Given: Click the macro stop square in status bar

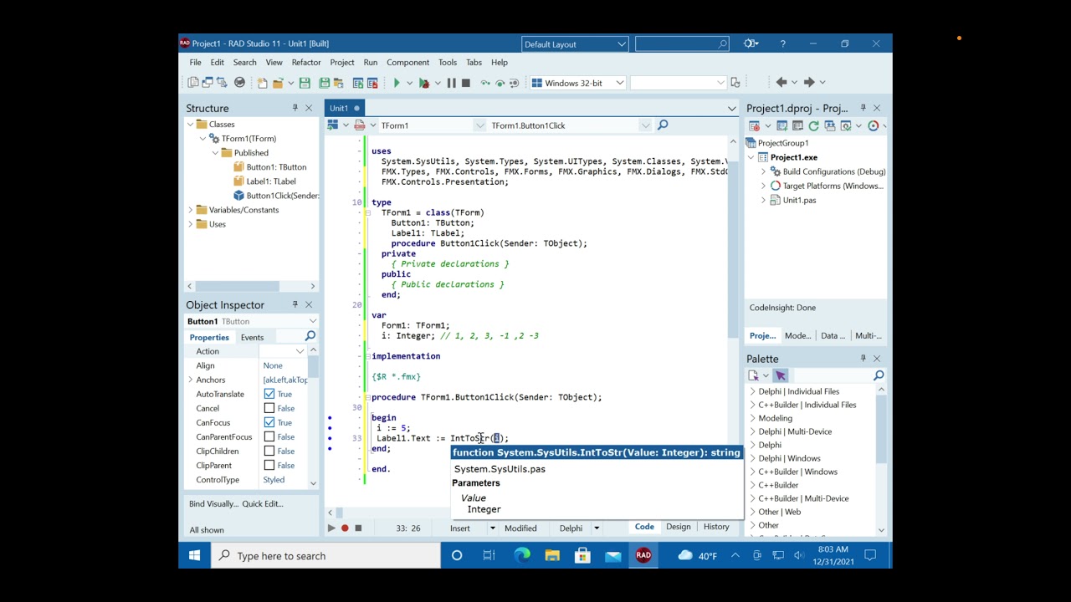Looking at the screenshot, I should pyautogui.click(x=358, y=528).
